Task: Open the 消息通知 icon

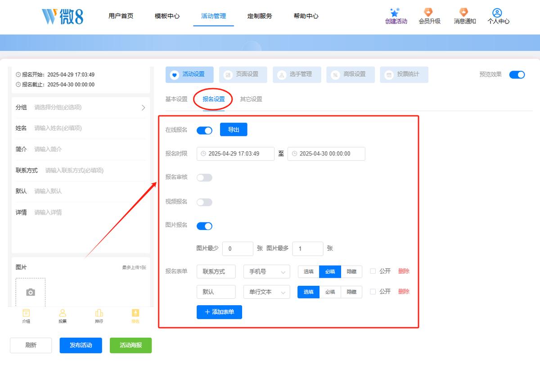Action: 464,12
